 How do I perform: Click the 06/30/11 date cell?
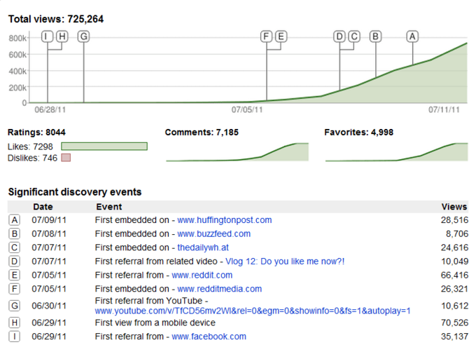[49, 306]
